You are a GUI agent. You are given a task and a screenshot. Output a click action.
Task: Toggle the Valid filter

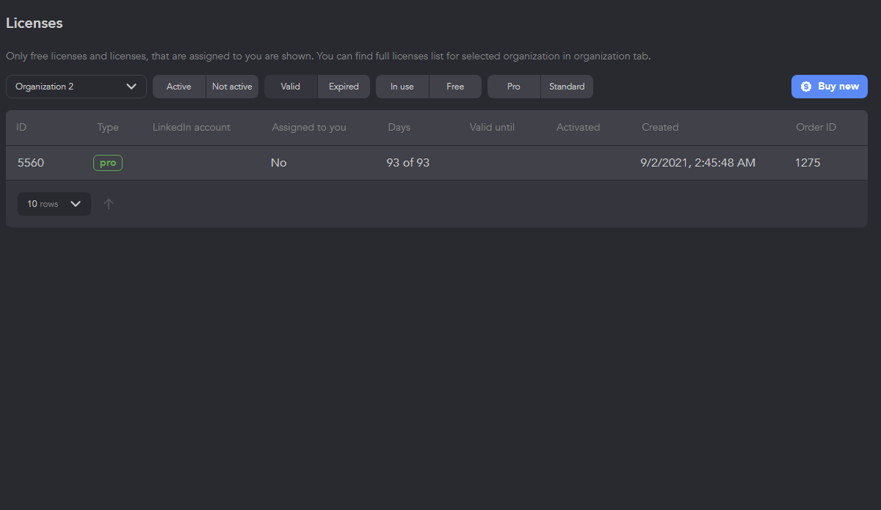click(x=291, y=87)
